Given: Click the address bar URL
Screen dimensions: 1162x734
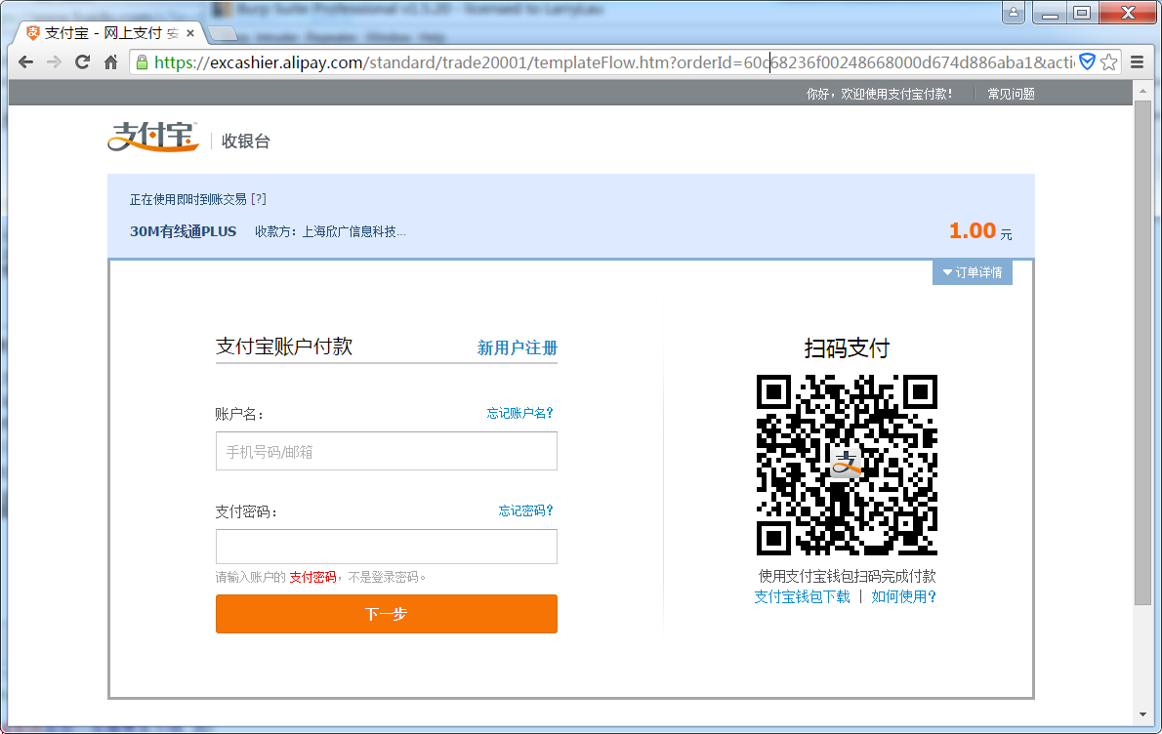Looking at the screenshot, I should pyautogui.click(x=613, y=62).
